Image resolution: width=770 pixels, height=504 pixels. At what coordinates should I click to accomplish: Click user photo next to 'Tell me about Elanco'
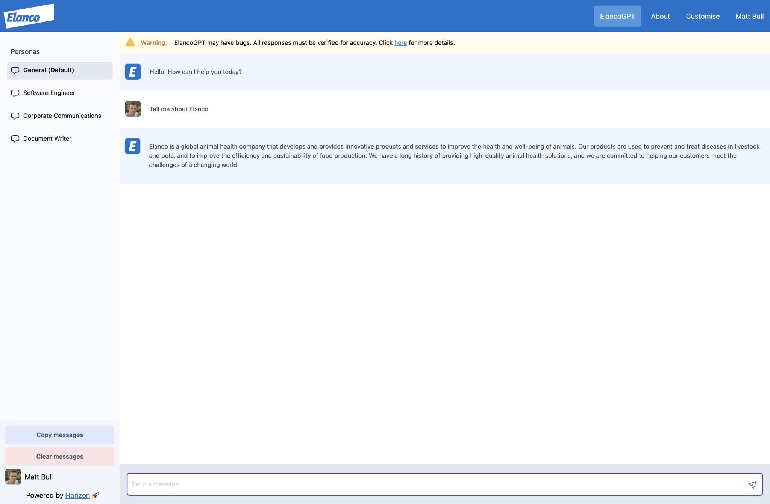tap(133, 109)
